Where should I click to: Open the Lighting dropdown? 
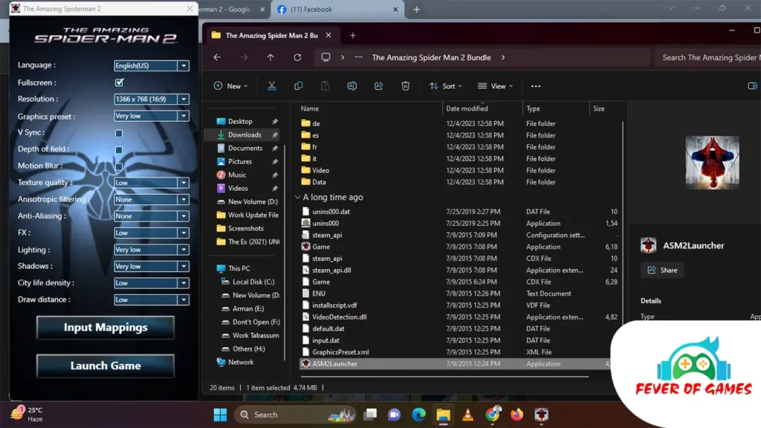click(x=152, y=250)
